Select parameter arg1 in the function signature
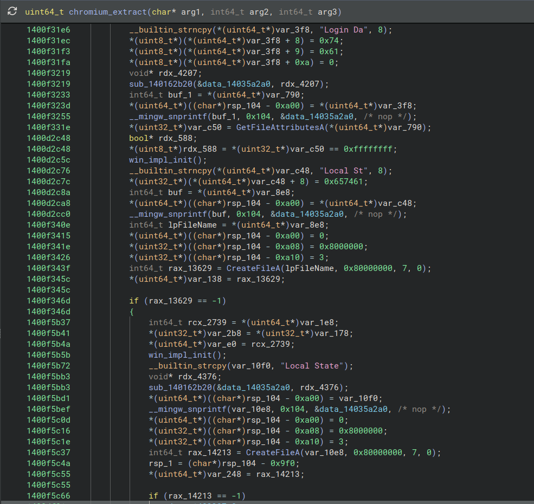The image size is (534, 504). coord(190,12)
